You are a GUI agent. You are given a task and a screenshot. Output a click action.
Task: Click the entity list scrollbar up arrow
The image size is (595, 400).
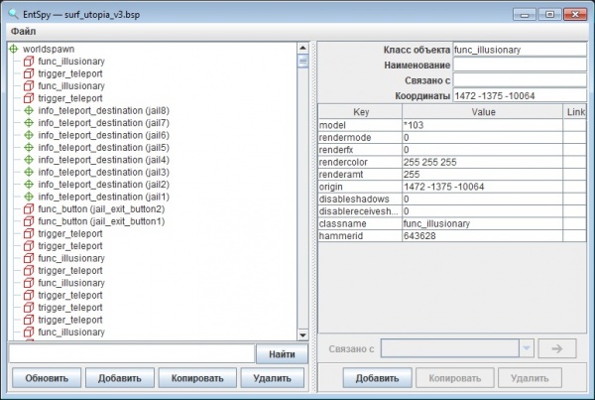click(302, 48)
